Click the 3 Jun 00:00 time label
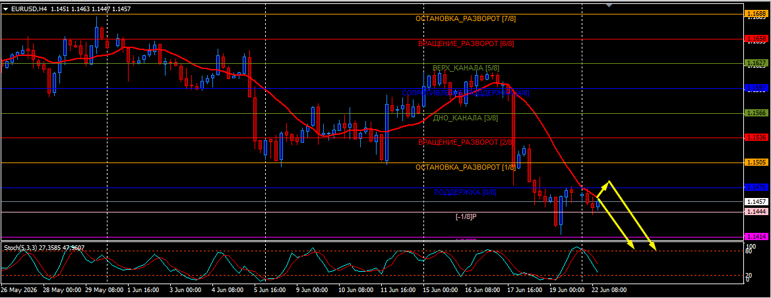771x298 pixels. 186,290
